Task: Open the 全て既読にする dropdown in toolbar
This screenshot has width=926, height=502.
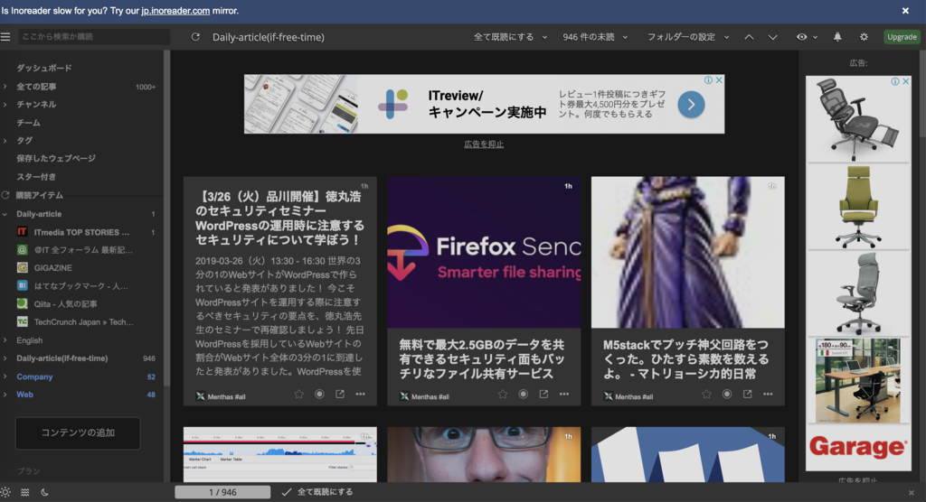Action: (510, 37)
